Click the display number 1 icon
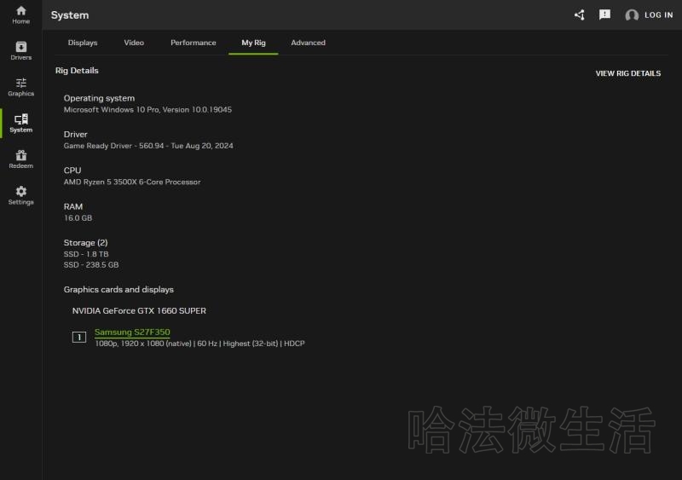Image resolution: width=682 pixels, height=480 pixels. point(79,337)
